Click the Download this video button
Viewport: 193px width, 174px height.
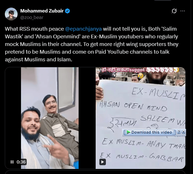pyautogui.click(x=150, y=132)
